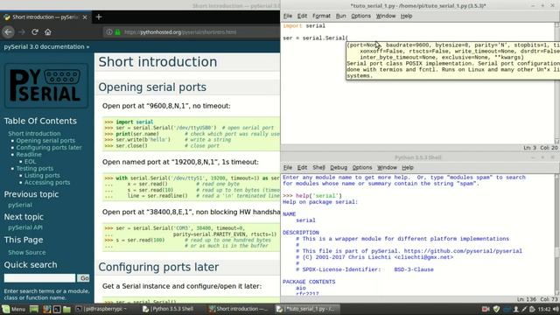Viewport: 560px width, 315px height.
Task: Open Window menu in the editor window
Action: click(x=386, y=16)
